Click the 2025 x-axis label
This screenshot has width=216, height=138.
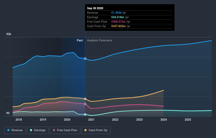[188, 120]
